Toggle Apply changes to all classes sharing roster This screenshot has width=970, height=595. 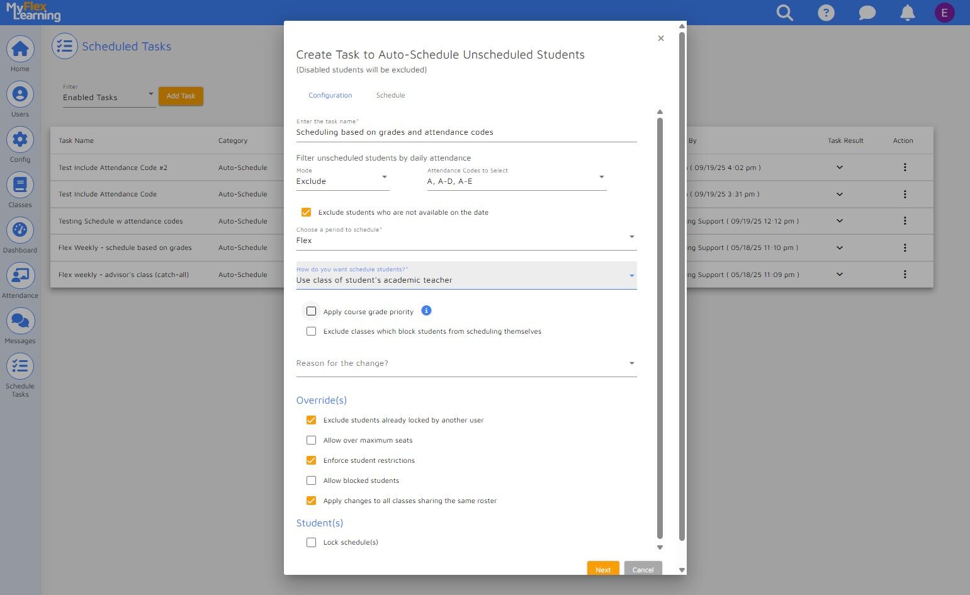tap(311, 501)
